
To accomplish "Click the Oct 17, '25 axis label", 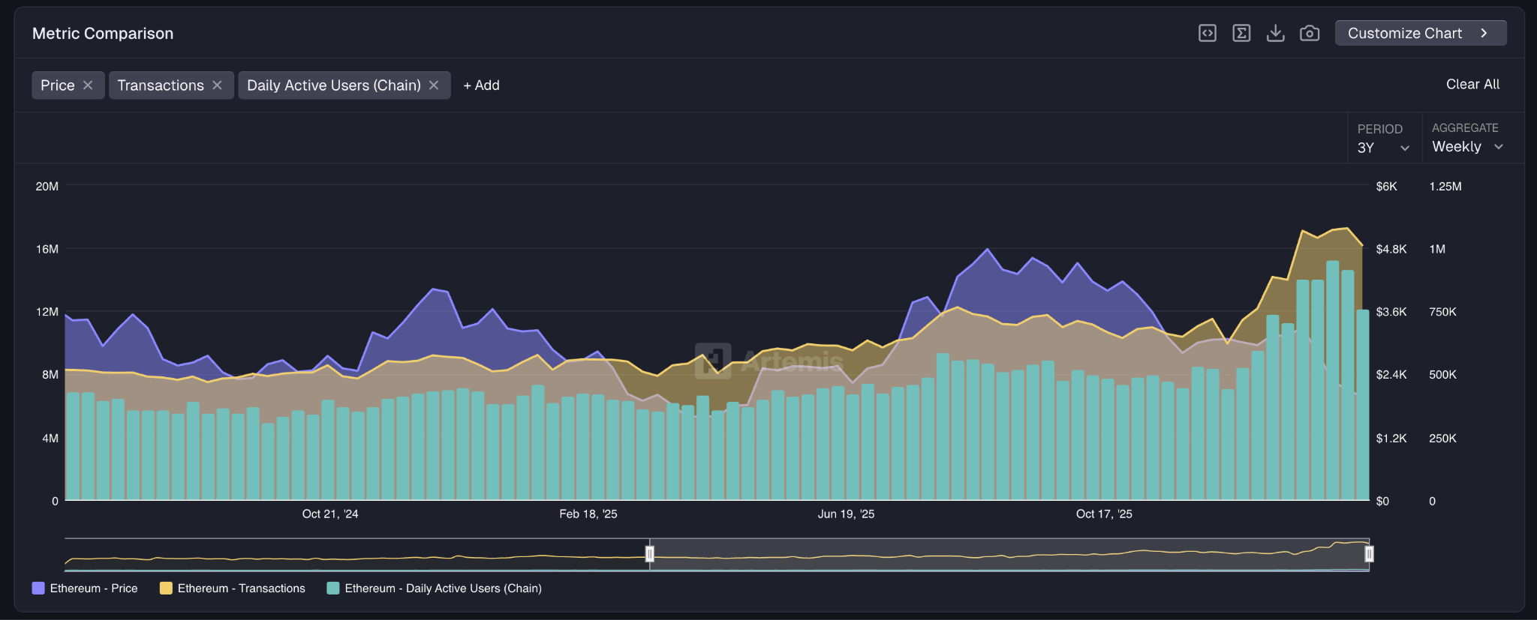I will click(1104, 514).
